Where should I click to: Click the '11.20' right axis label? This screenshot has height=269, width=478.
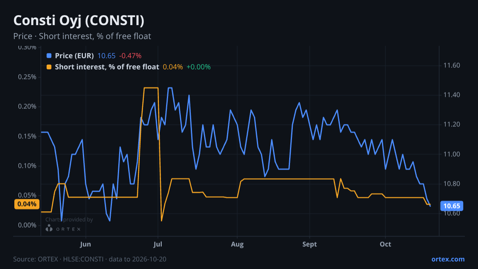point(452,125)
